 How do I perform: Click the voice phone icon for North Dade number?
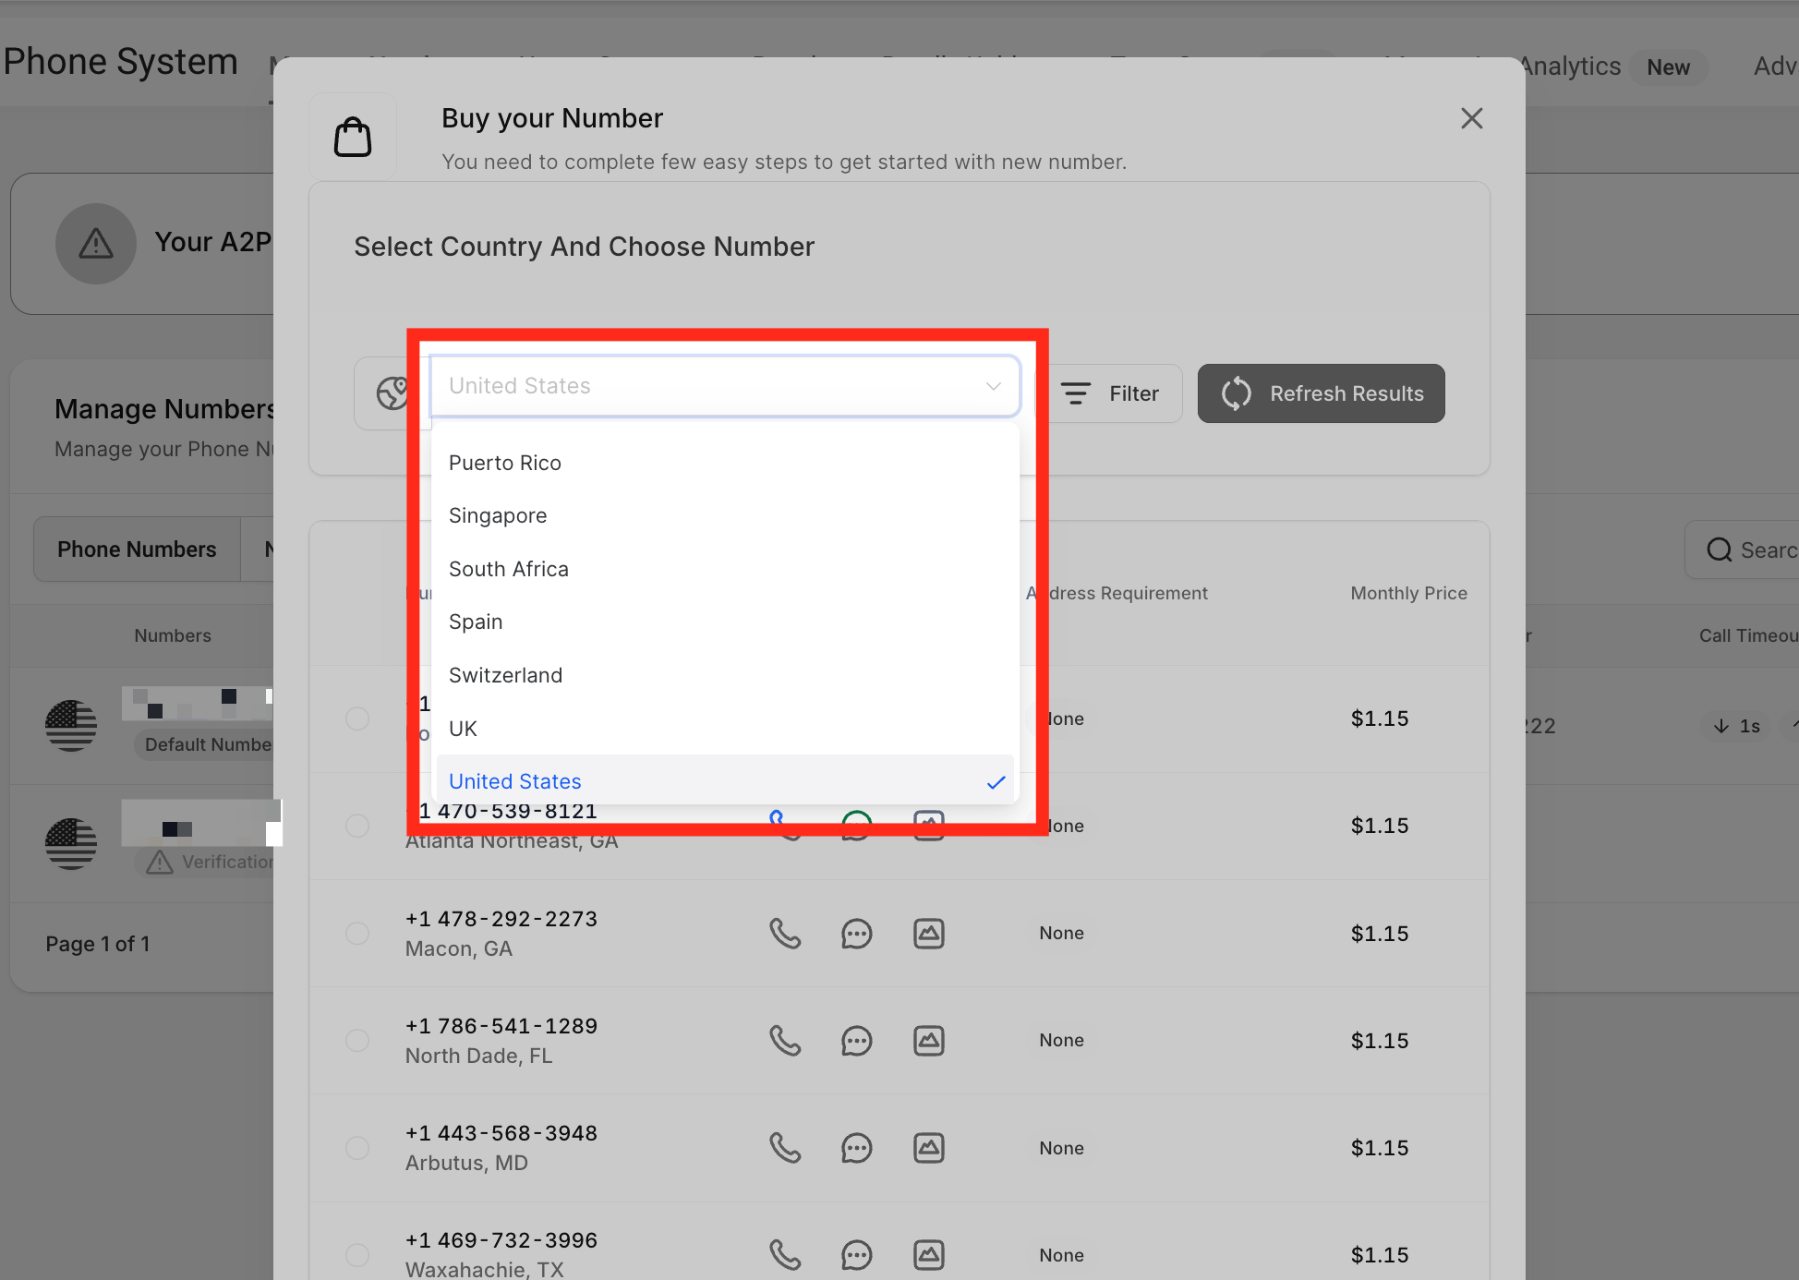tap(785, 1041)
